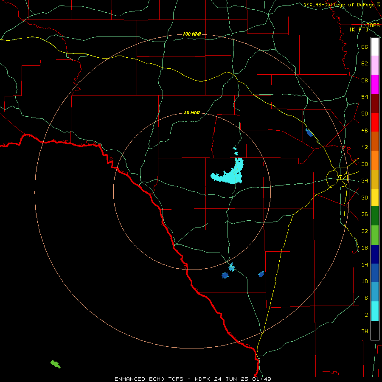Click the legend value 34
This screenshot has width=382, height=382.
pos(365,180)
